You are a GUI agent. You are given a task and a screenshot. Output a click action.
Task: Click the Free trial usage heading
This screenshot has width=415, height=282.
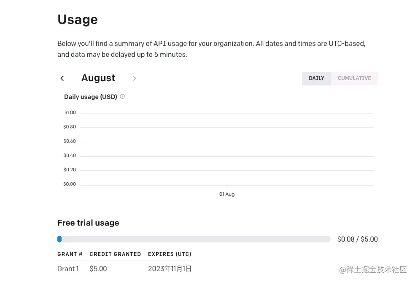click(88, 223)
